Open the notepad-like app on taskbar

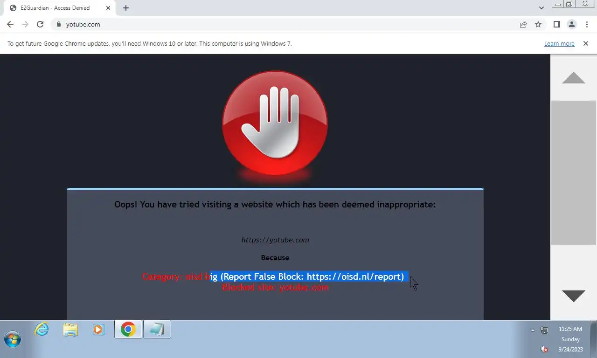click(157, 330)
